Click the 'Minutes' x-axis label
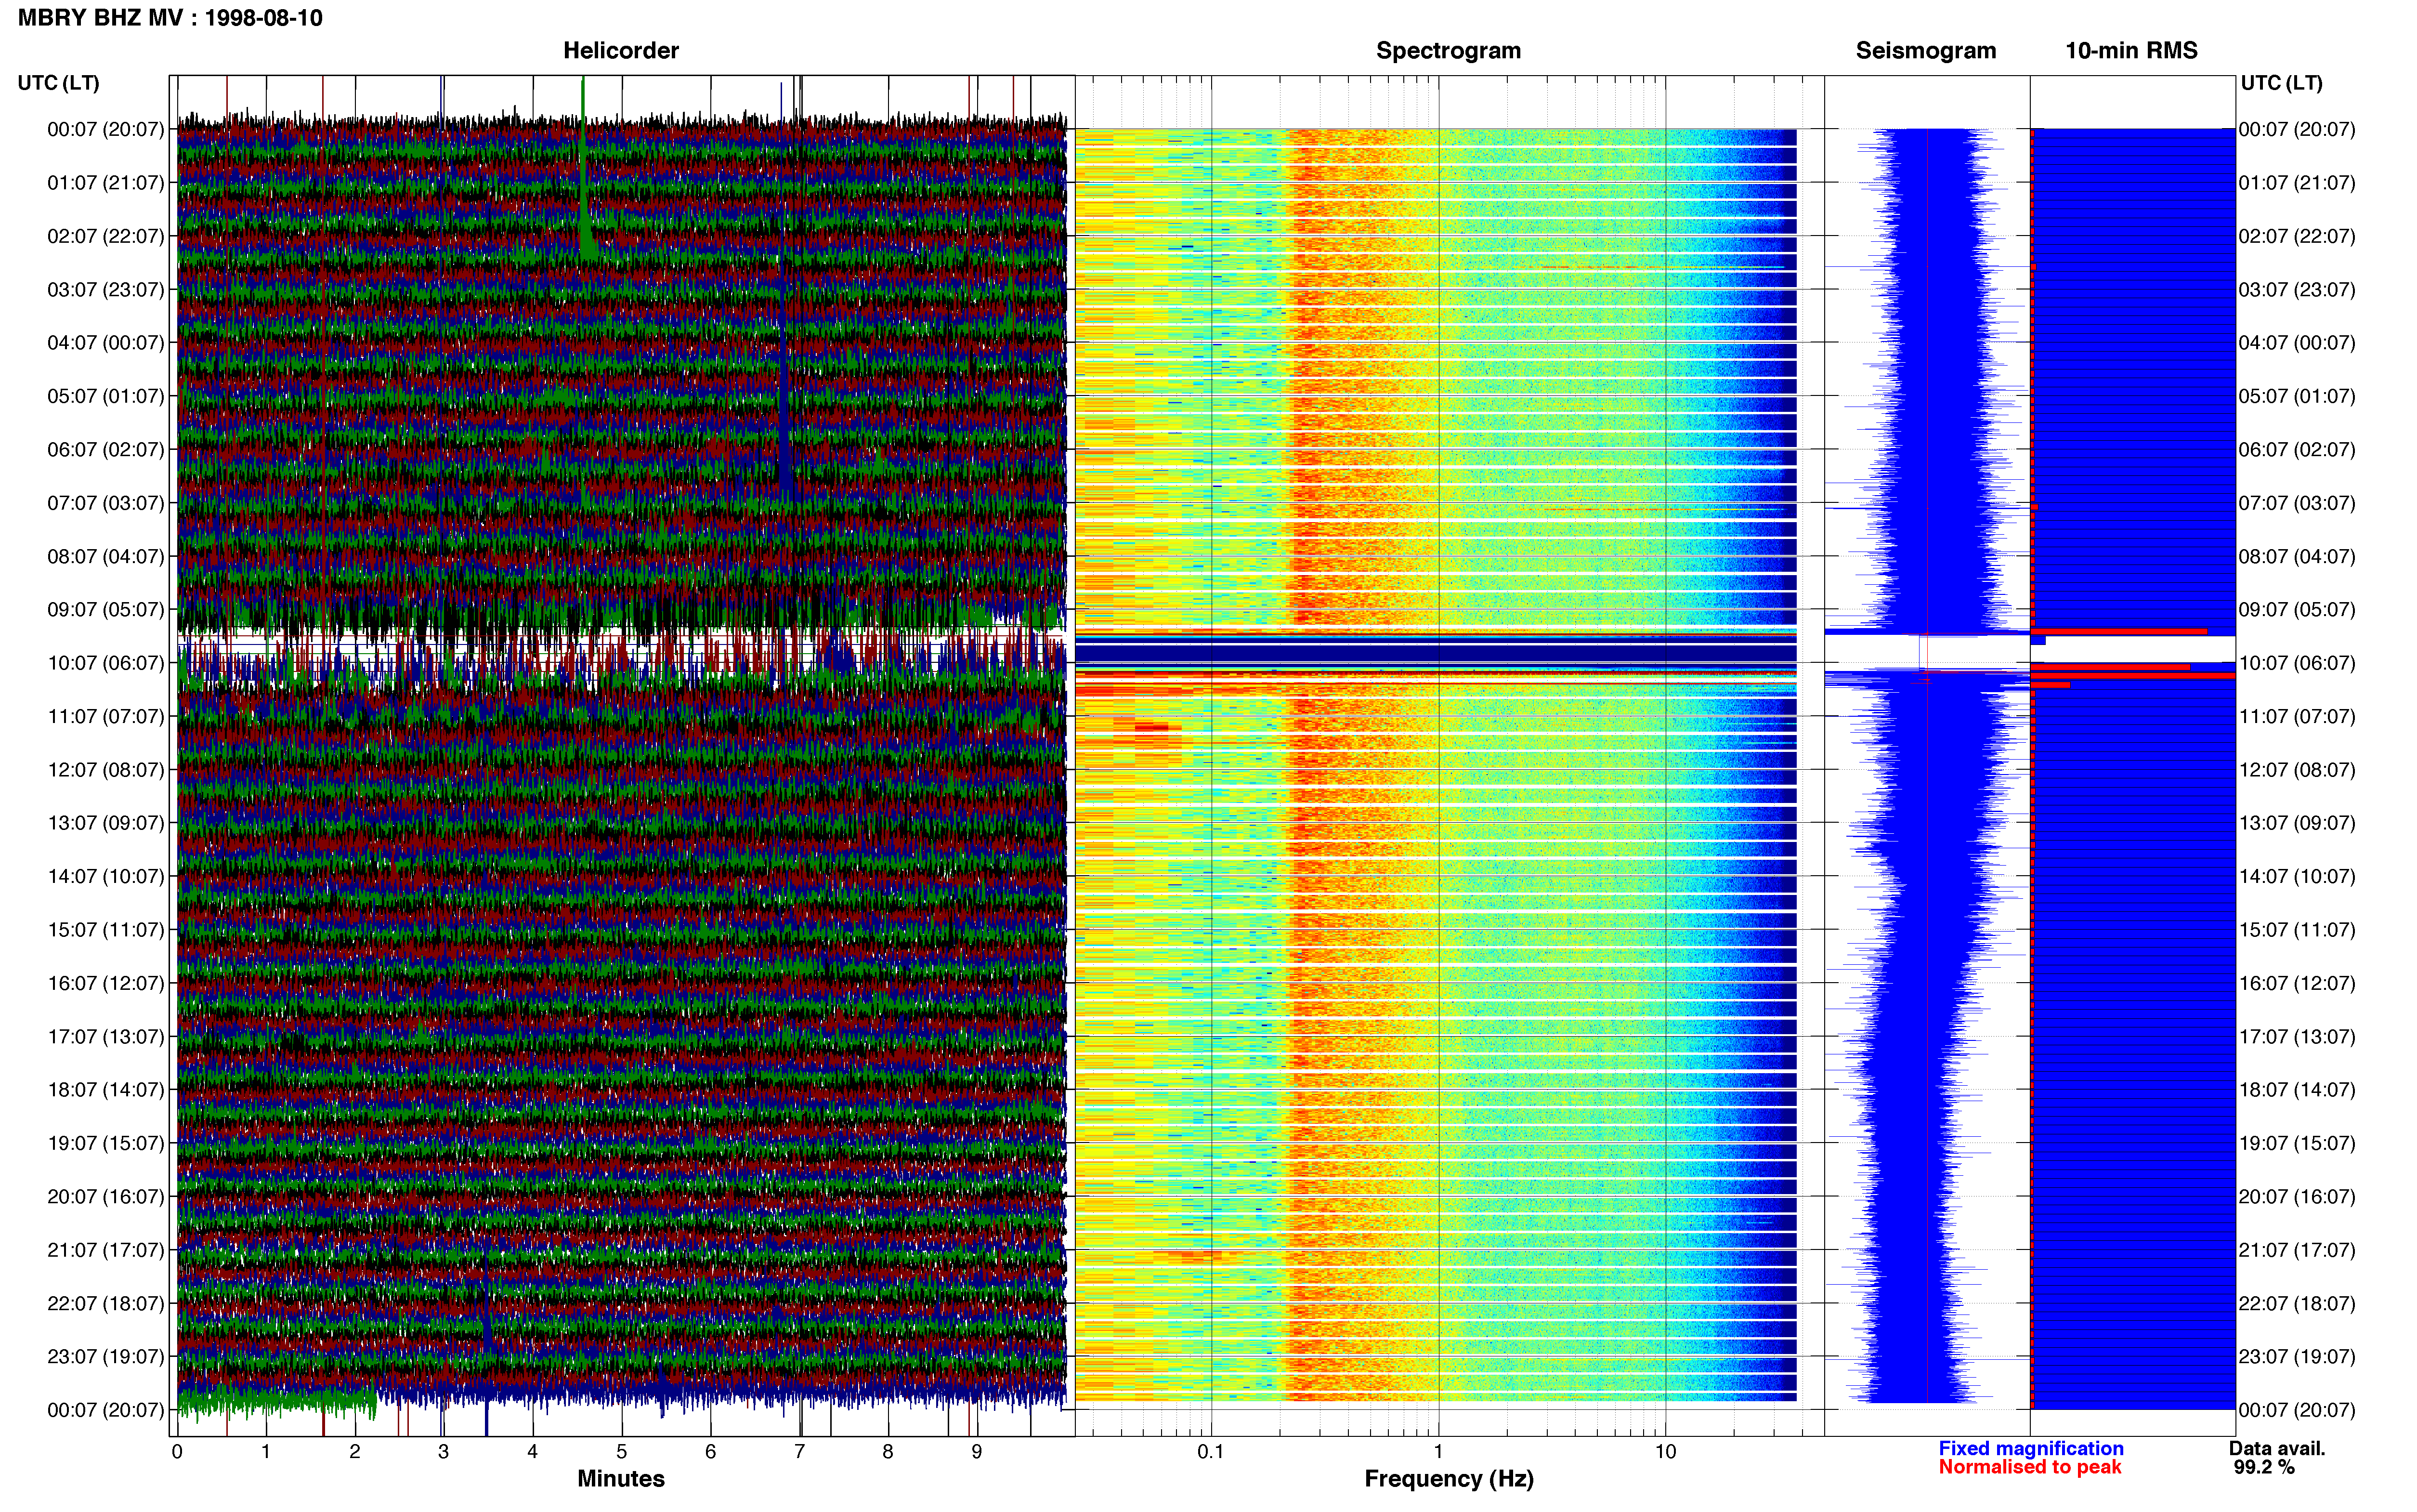2417x1512 pixels. [x=621, y=1479]
